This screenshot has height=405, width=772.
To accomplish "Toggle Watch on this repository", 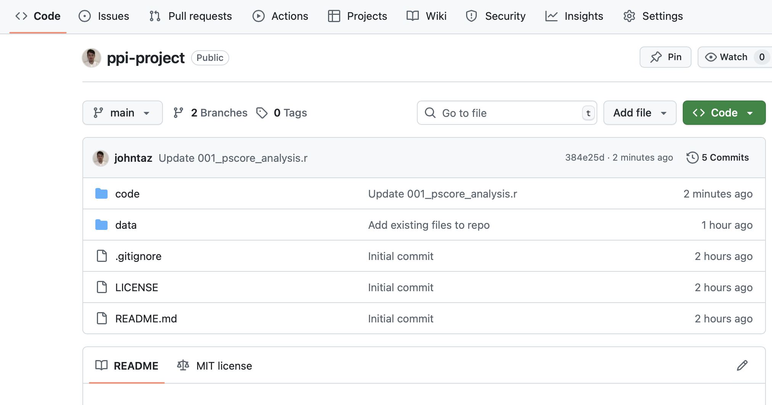I will (x=727, y=57).
